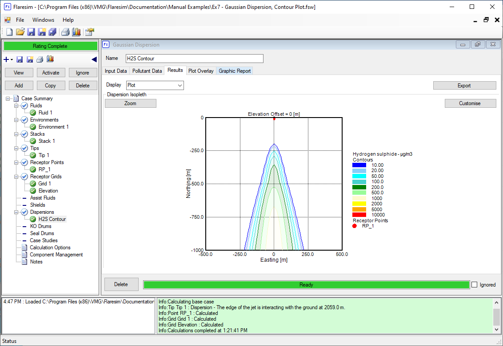Click the bar-chart icon in the case panel toolbar
503x346 pixels.
click(50, 59)
